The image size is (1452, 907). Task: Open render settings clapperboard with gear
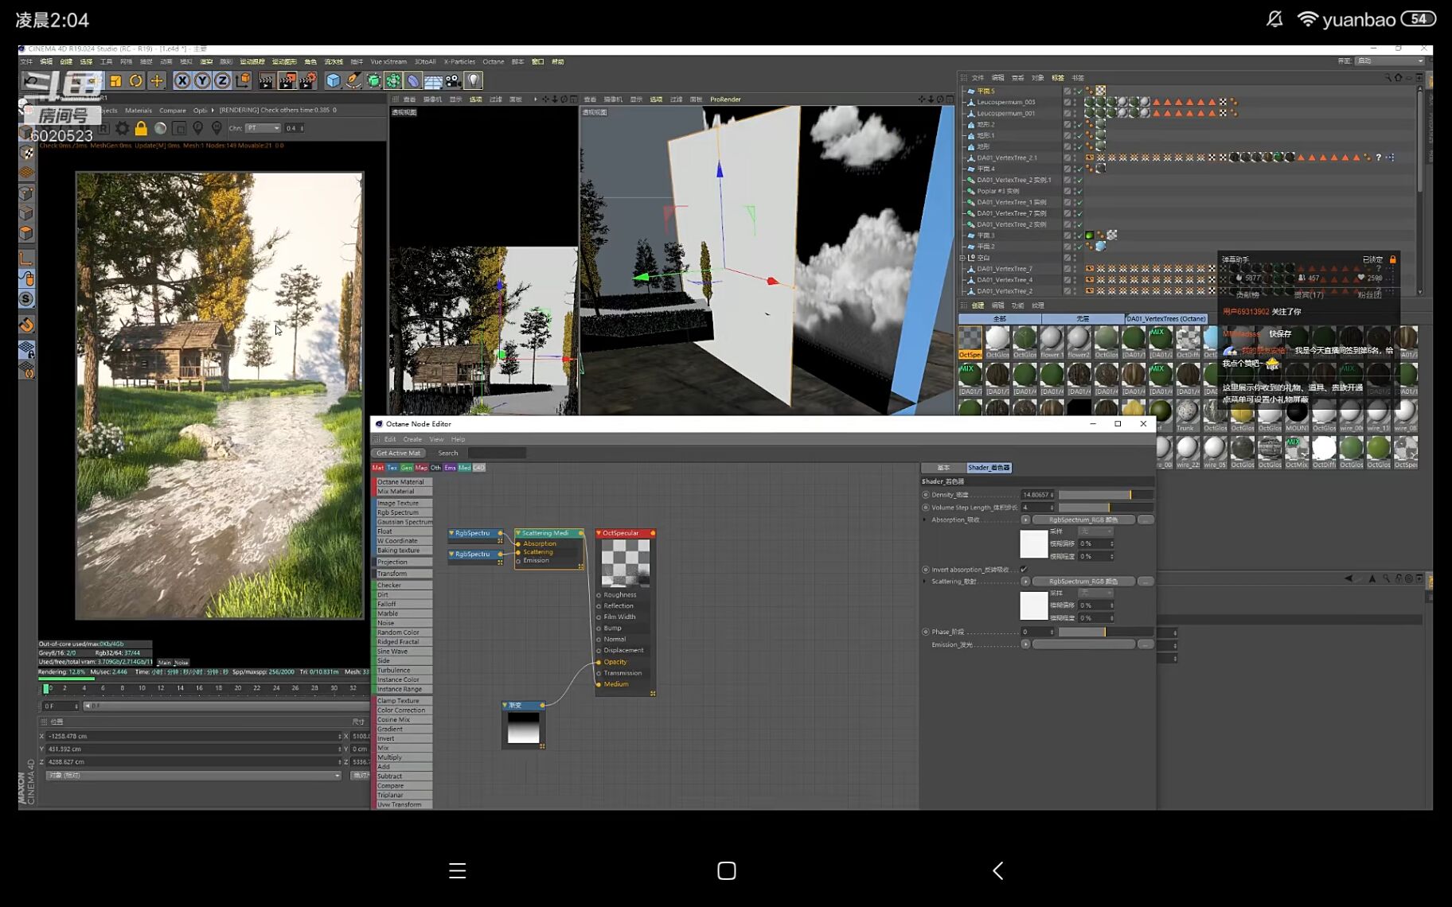point(308,80)
